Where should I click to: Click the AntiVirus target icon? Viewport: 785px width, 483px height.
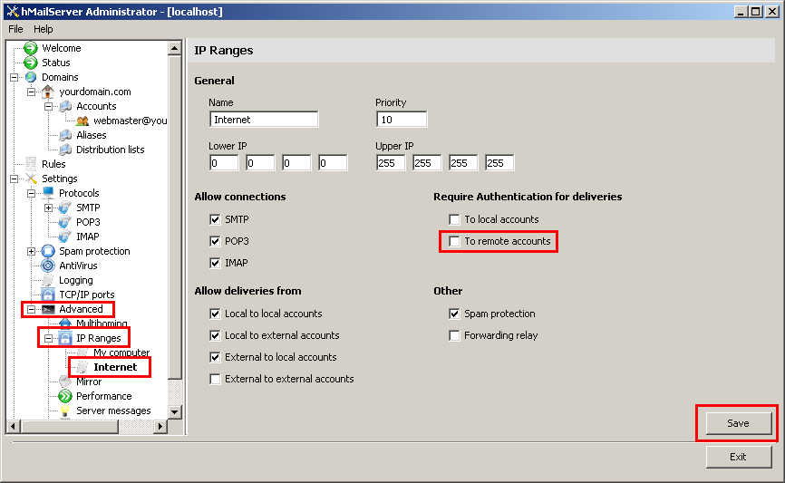coord(48,266)
